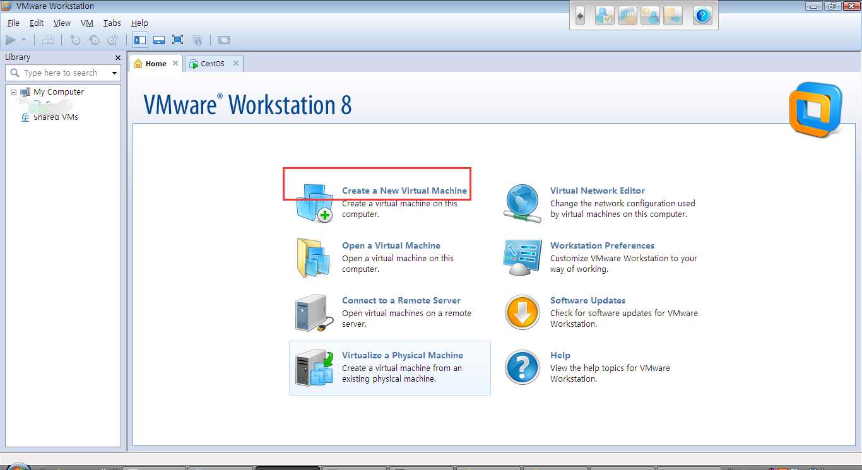This screenshot has width=862, height=470.
Task: Select Shared VMs in the Library
Action: coord(56,117)
